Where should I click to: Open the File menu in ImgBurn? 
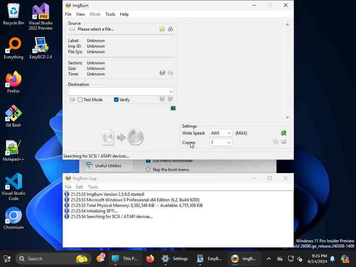coord(68,14)
